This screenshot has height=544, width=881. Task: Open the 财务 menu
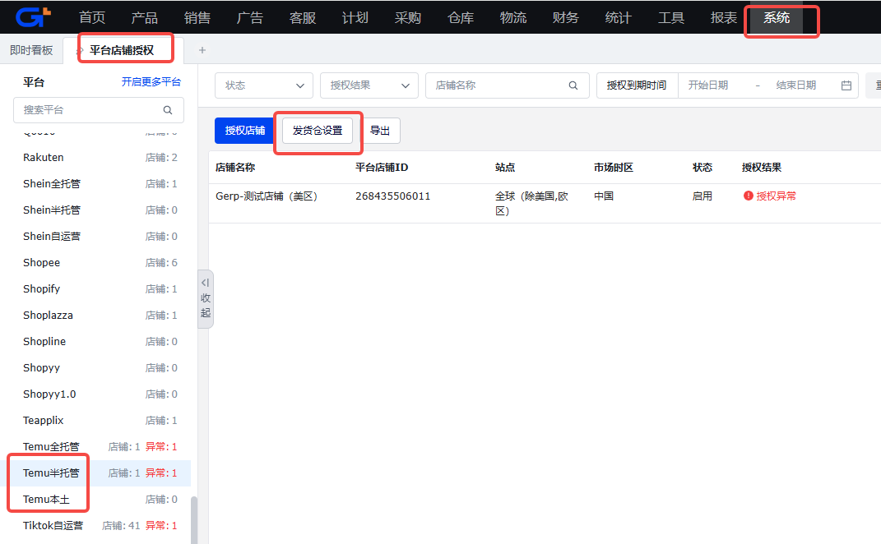pyautogui.click(x=566, y=17)
